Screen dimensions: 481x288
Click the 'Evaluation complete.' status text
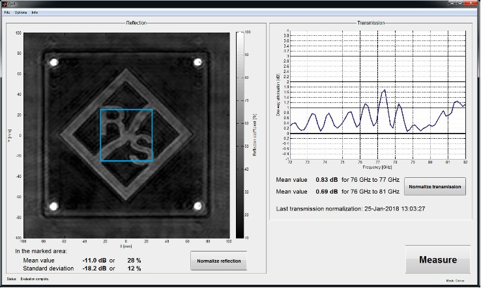click(35, 279)
